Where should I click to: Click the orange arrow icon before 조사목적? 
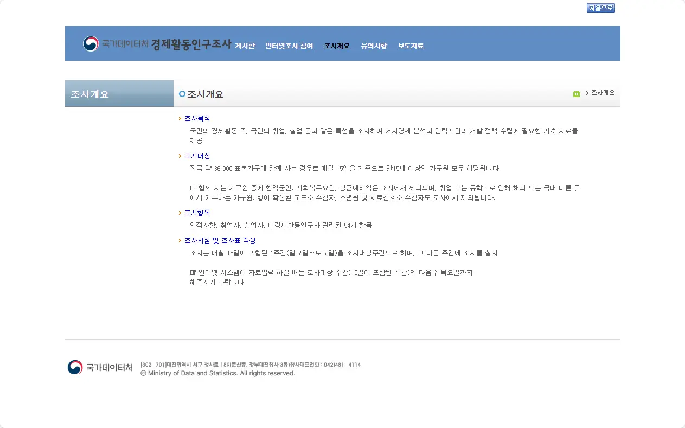pyautogui.click(x=180, y=118)
